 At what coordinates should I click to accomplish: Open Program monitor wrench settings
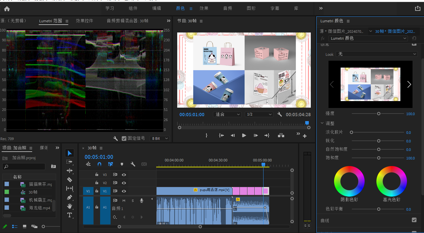(x=280, y=115)
